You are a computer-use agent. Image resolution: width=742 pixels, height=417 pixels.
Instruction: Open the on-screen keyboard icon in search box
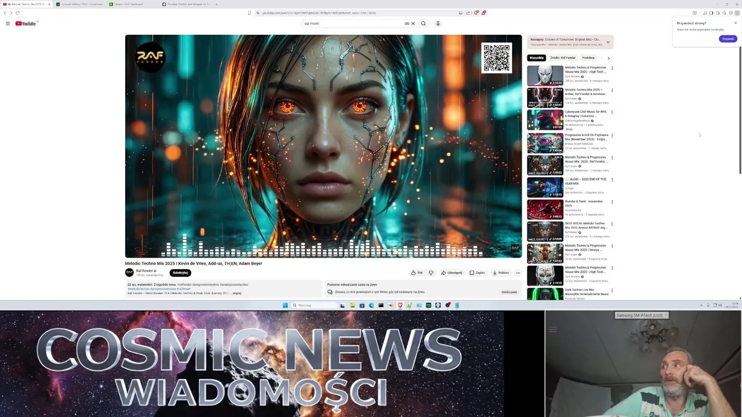tap(407, 24)
